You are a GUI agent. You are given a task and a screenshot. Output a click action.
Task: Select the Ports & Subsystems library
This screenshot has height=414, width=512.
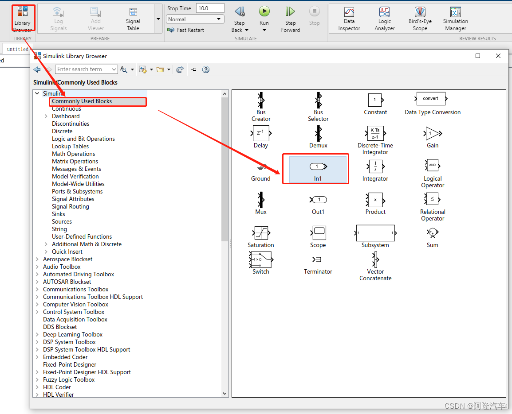click(x=77, y=192)
